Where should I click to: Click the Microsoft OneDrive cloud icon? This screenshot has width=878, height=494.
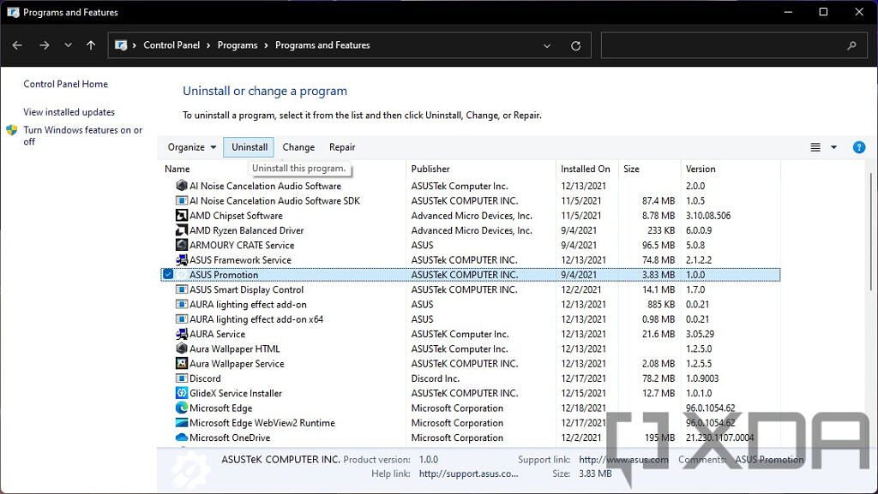pos(181,437)
